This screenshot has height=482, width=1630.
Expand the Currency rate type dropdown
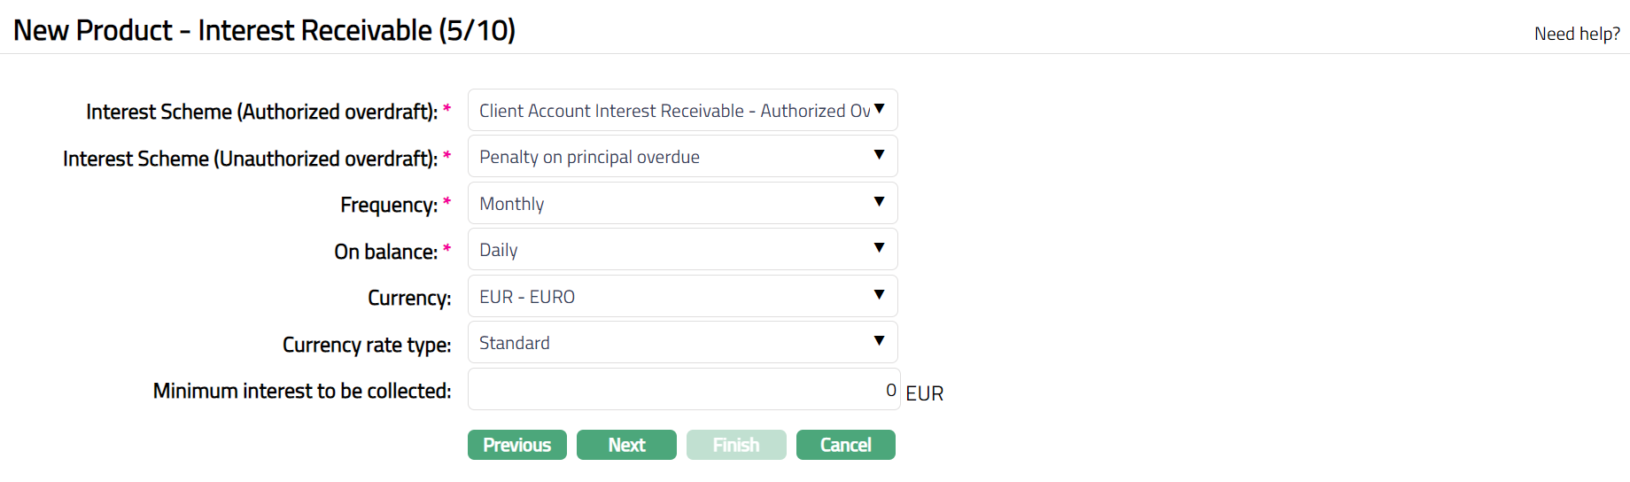click(682, 343)
